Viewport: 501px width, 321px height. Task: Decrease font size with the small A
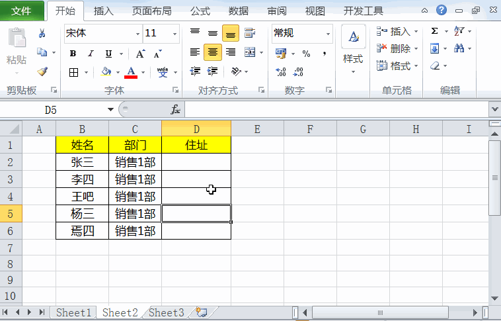(x=158, y=54)
